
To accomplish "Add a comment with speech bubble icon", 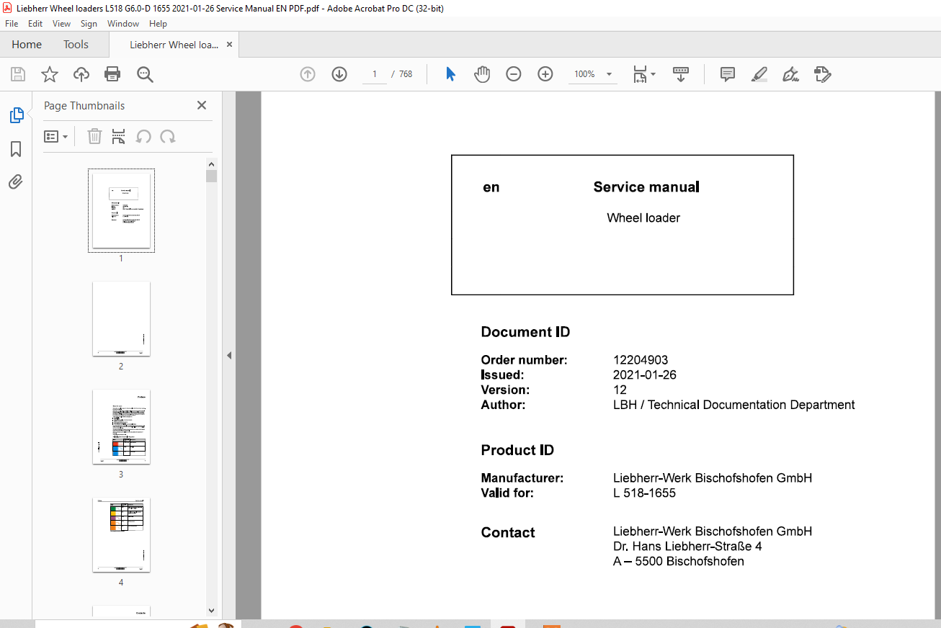I will click(x=728, y=74).
